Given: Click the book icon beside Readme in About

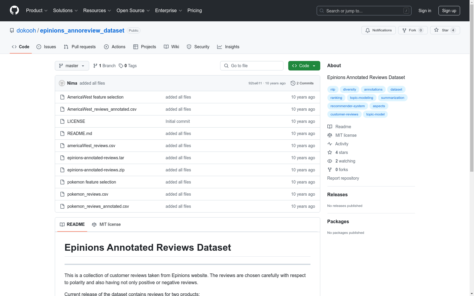Looking at the screenshot, I should [x=330, y=127].
